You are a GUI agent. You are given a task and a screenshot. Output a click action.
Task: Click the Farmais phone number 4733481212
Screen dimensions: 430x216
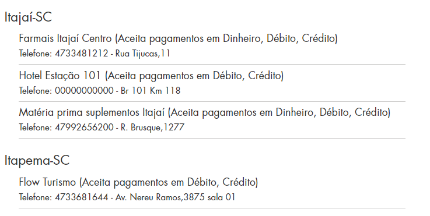click(x=82, y=53)
